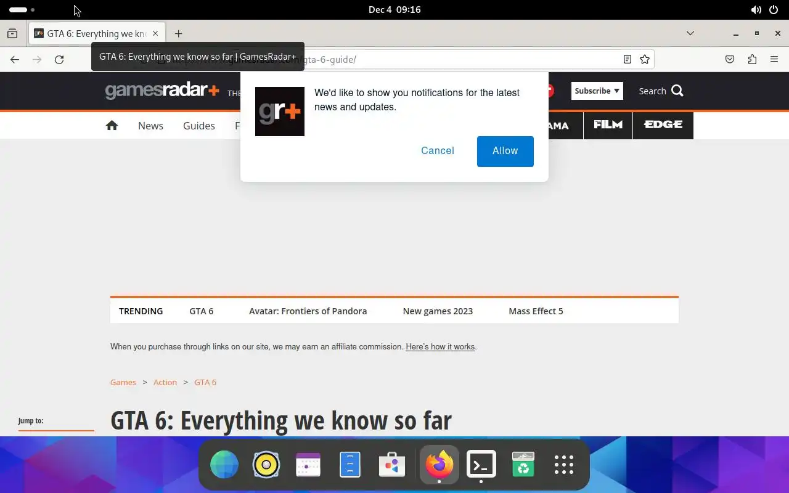Open New games 2023 trending link

pos(438,311)
